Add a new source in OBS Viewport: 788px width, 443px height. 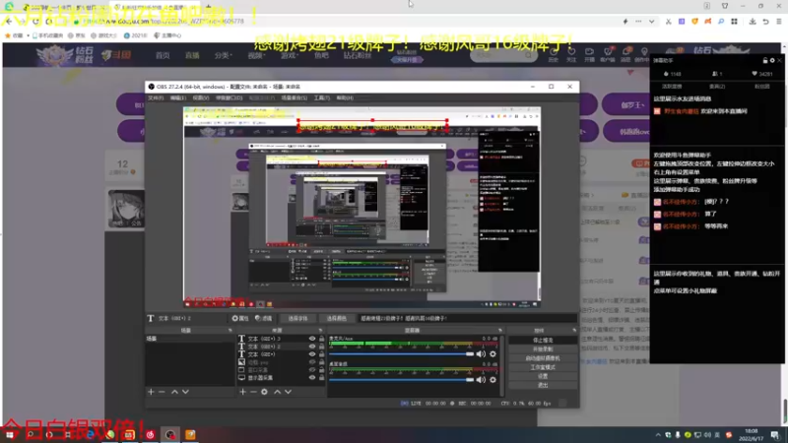[x=242, y=392]
